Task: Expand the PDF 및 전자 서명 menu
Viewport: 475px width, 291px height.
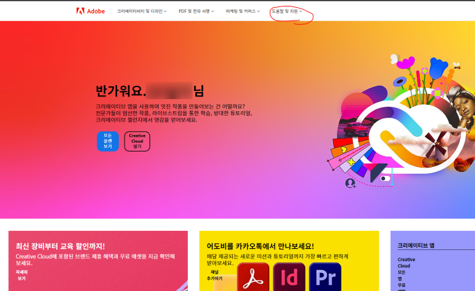Action: pyautogui.click(x=196, y=12)
